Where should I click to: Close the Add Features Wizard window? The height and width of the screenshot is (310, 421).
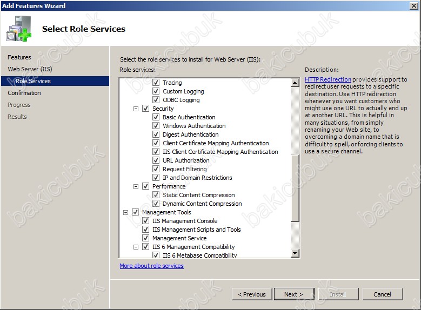point(414,5)
